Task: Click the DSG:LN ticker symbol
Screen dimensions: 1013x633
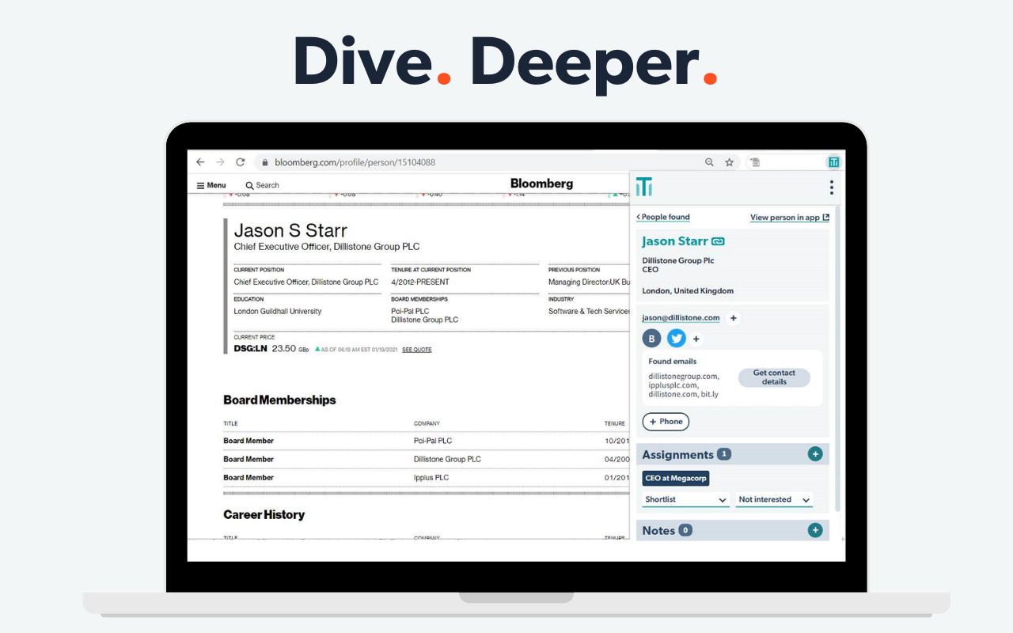Action: [x=250, y=349]
